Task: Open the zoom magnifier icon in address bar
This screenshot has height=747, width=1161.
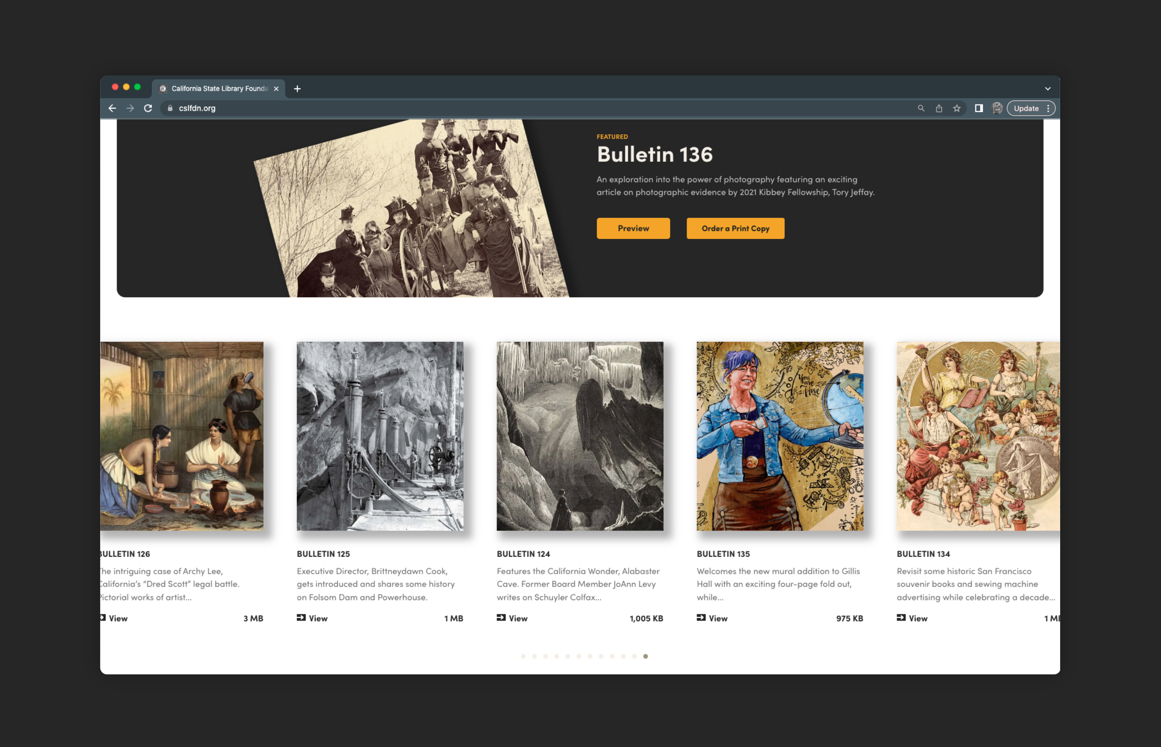Action: click(x=920, y=108)
